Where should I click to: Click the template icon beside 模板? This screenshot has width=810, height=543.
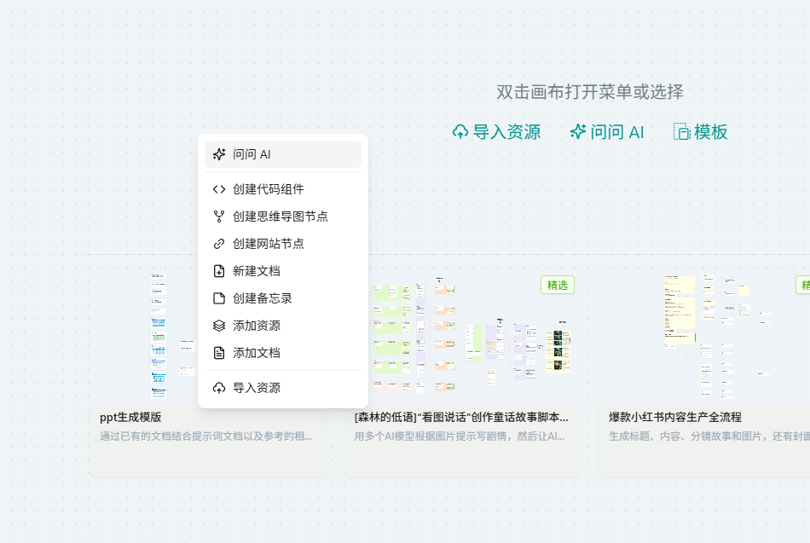click(x=682, y=132)
